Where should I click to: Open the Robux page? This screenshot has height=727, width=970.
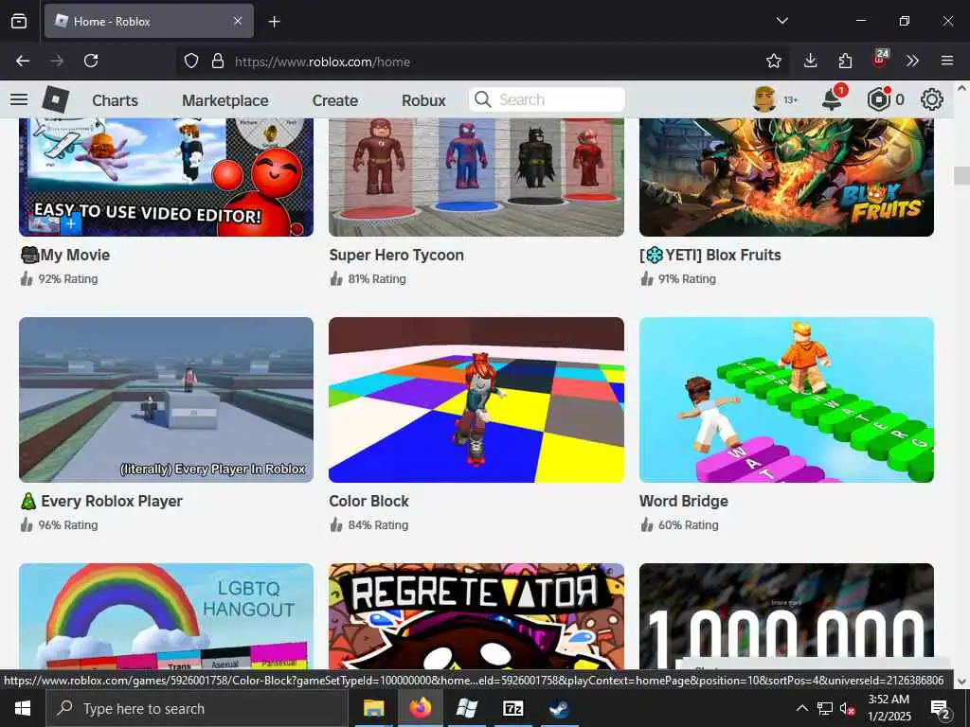coord(423,100)
